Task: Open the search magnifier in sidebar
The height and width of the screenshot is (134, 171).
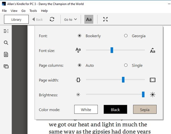Action: click(6, 43)
